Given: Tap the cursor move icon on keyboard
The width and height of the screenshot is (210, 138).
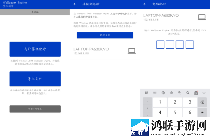Looking at the screenshot, I should 171,93.
